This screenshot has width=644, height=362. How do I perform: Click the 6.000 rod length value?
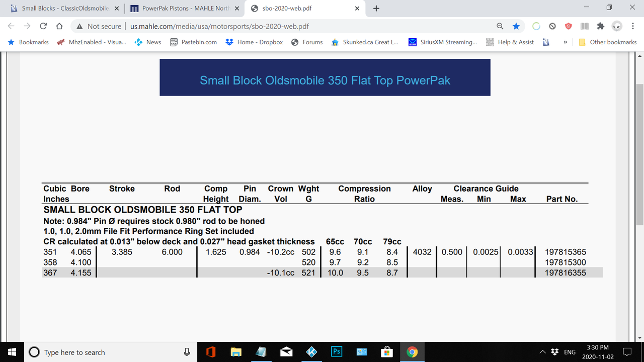172,252
